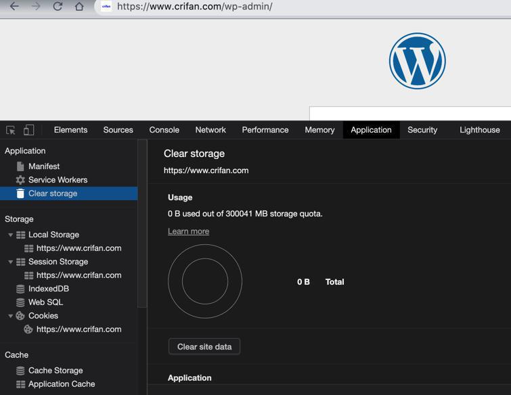Click the Application Cache grid icon
Image resolution: width=511 pixels, height=395 pixels.
tap(20, 384)
